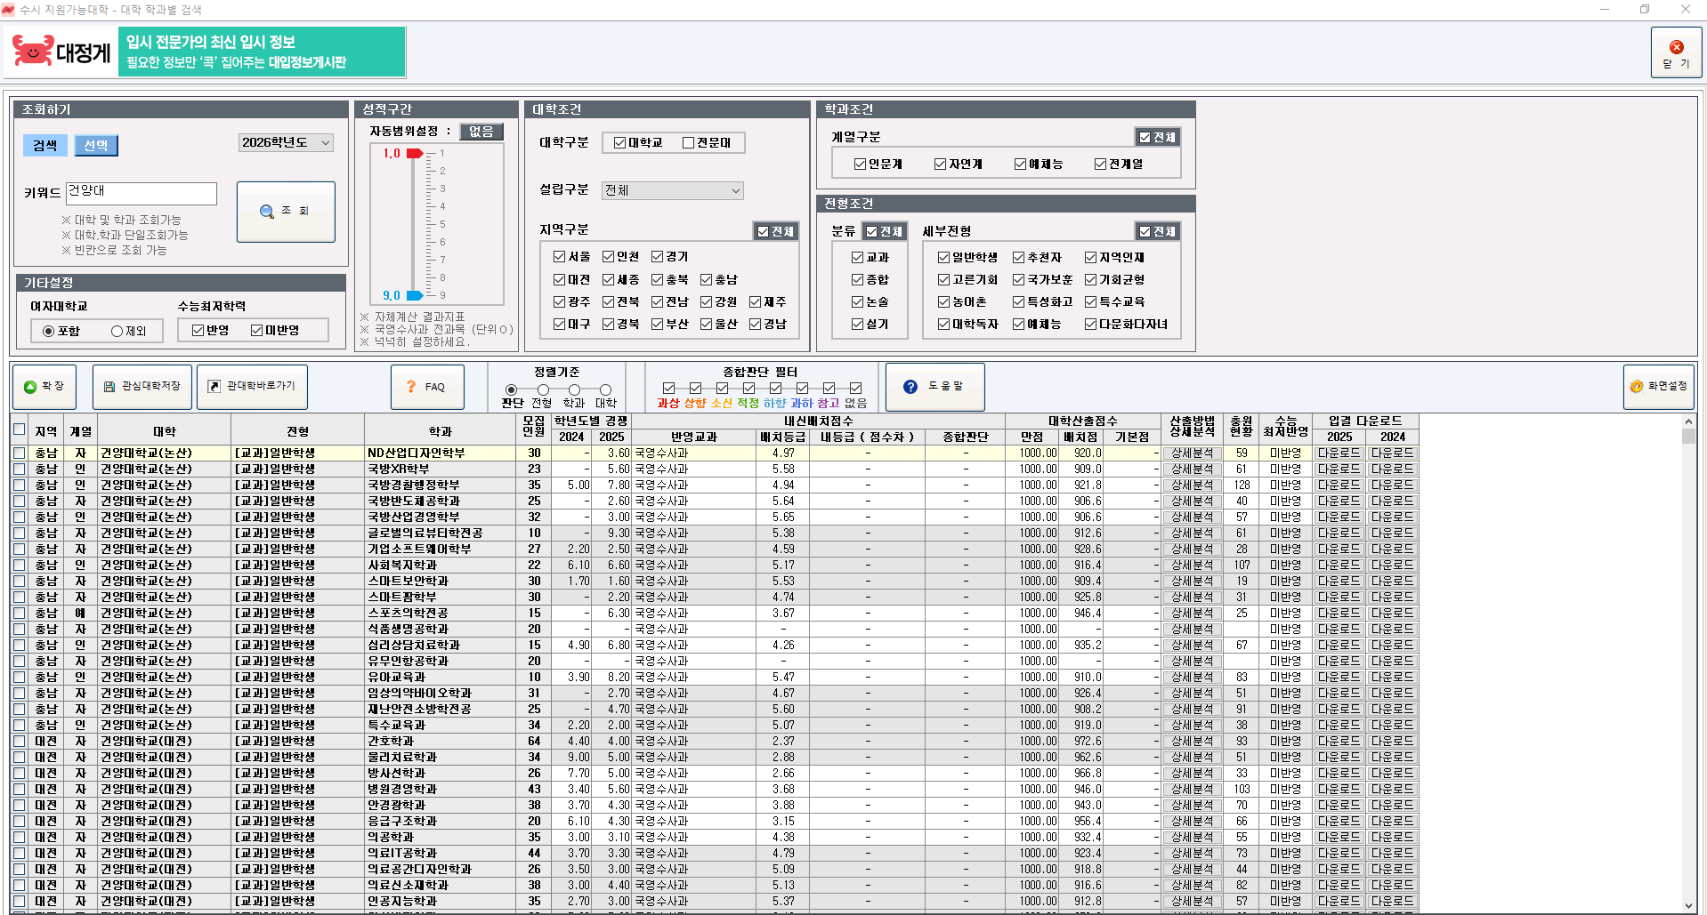Select 전형 sort criterion radio
Screen dimensions: 1707x915
542,389
